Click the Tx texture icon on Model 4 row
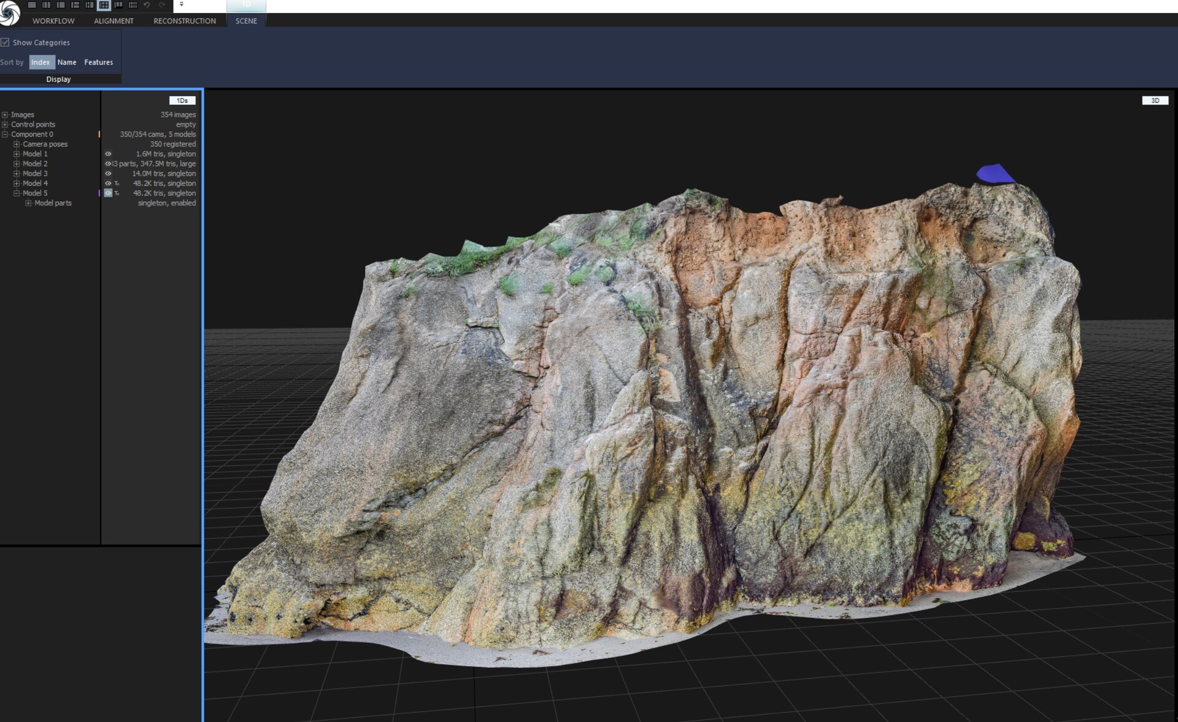1178x722 pixels. [117, 183]
